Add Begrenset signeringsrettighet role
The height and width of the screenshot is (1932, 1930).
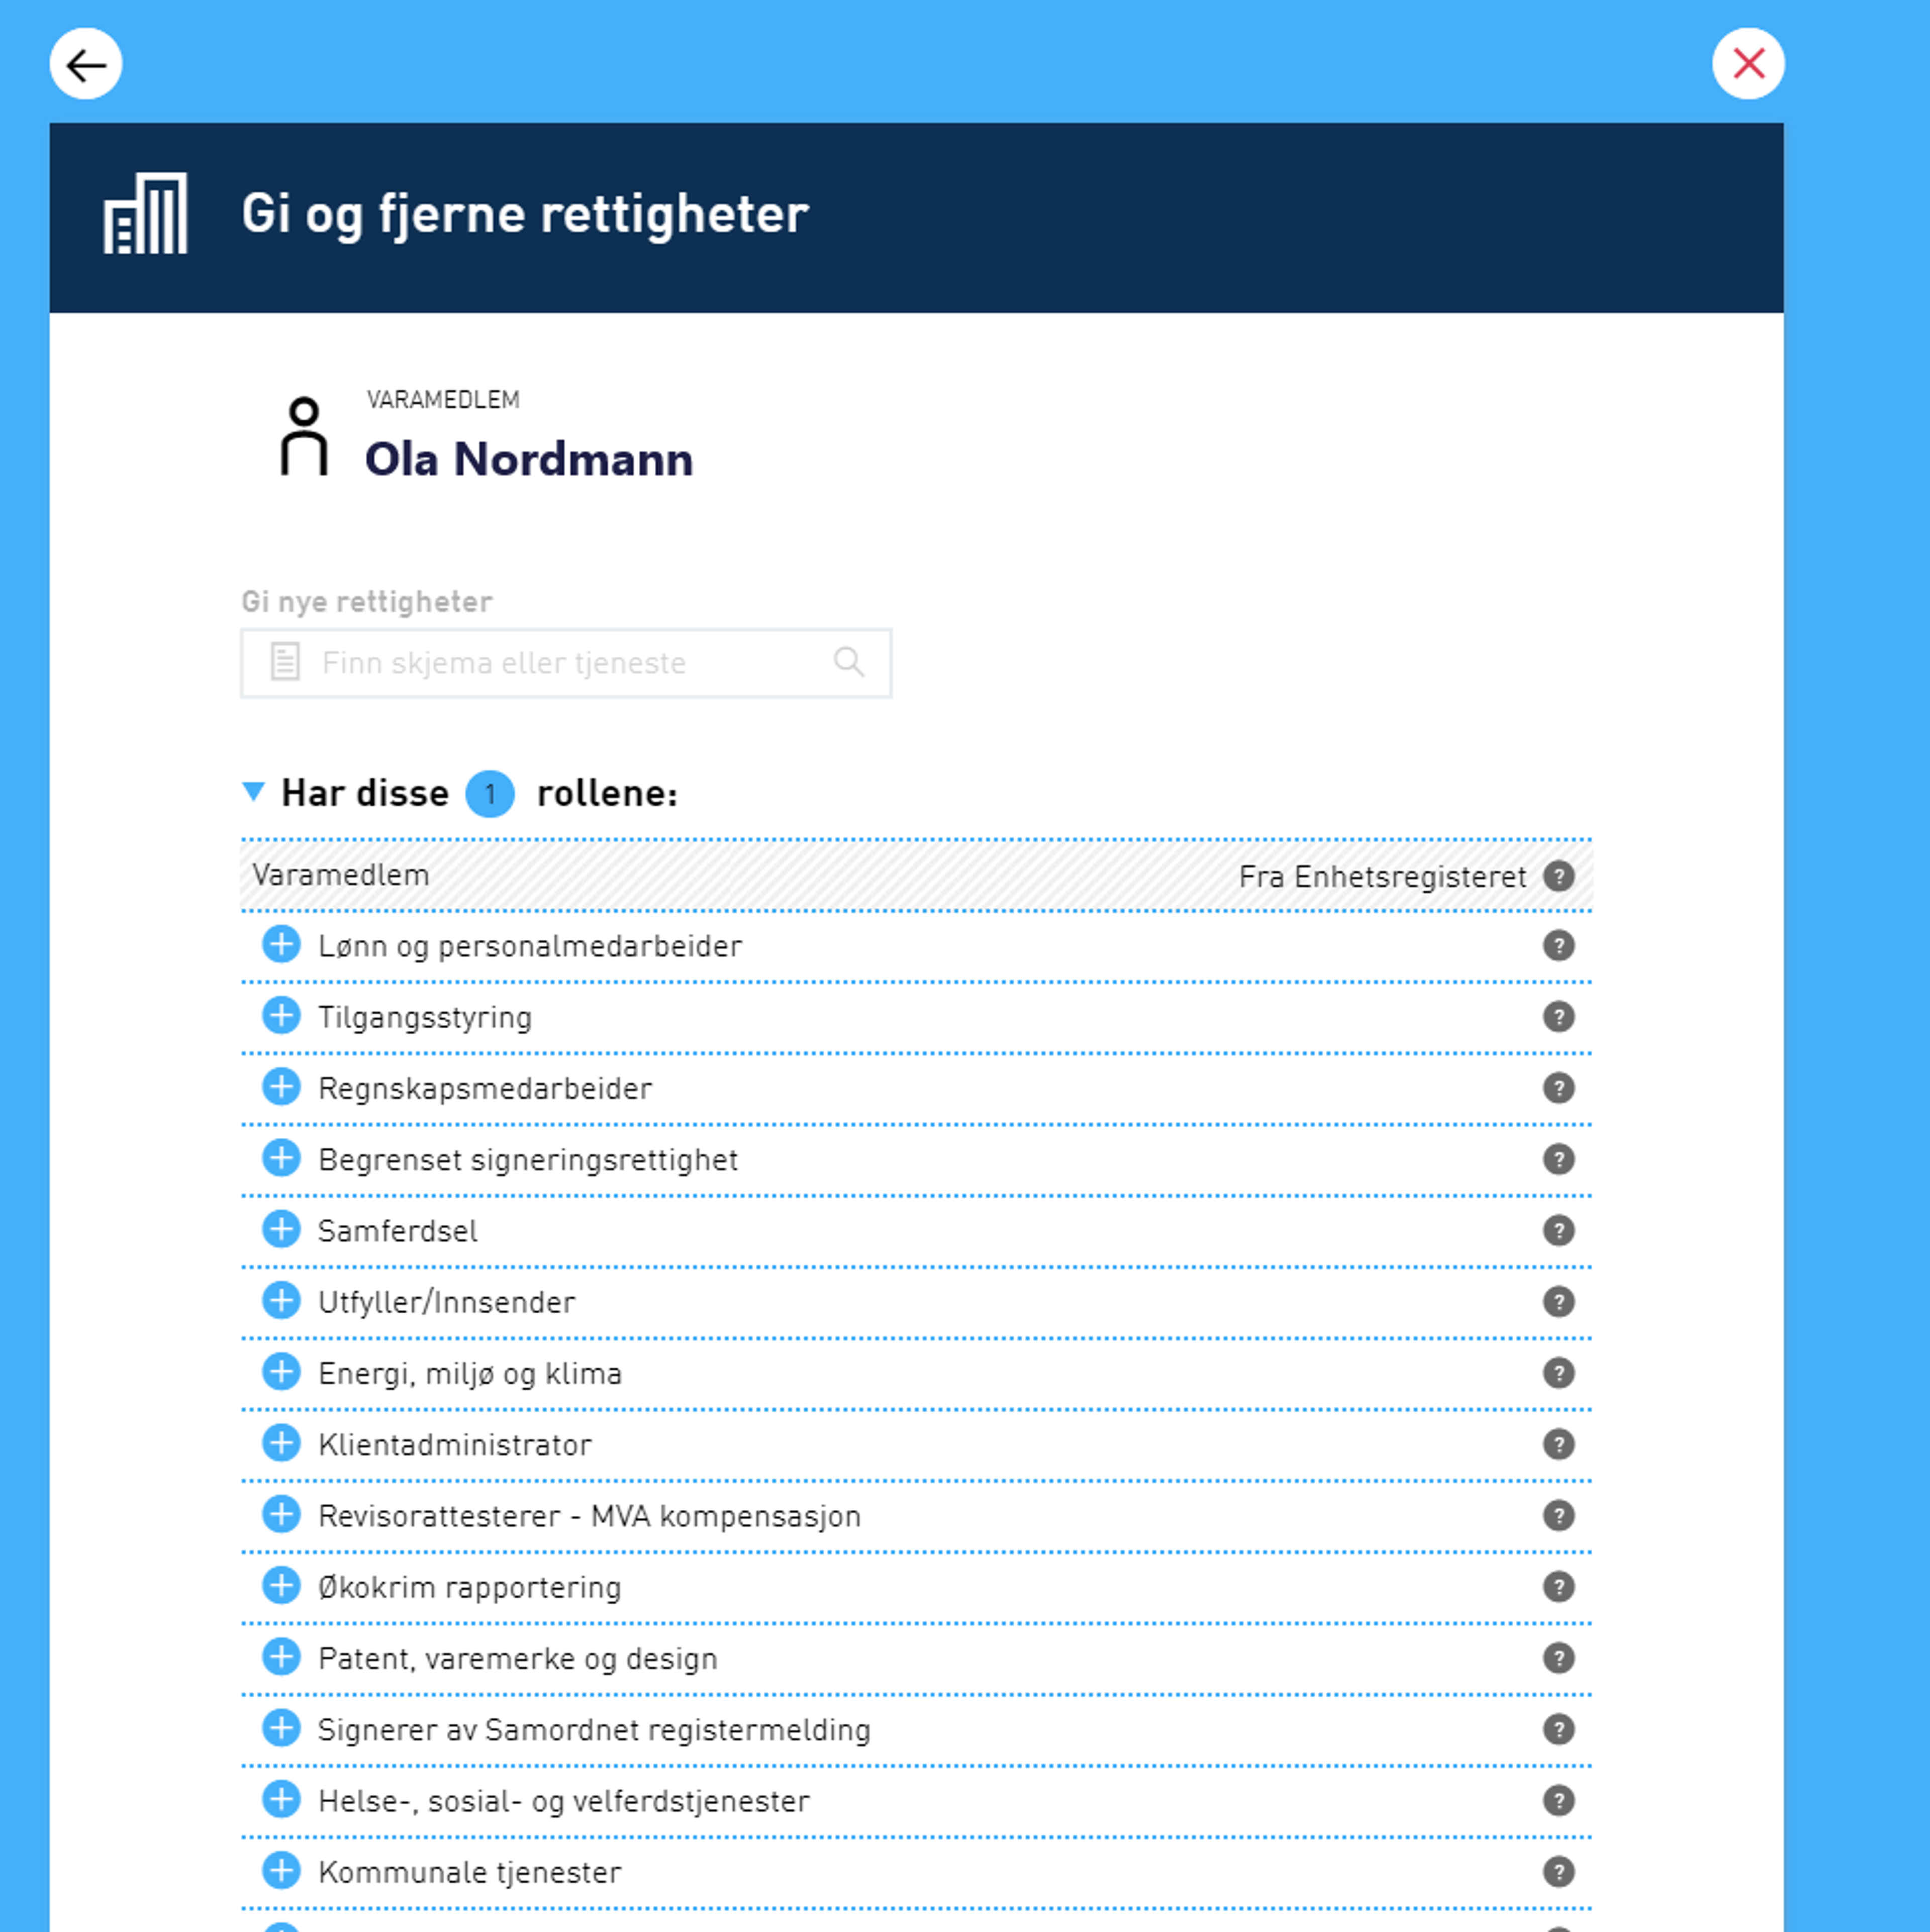point(281,1158)
